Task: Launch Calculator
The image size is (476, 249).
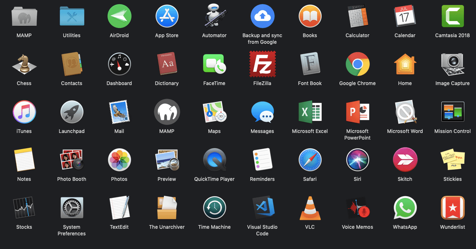Action: 357,17
